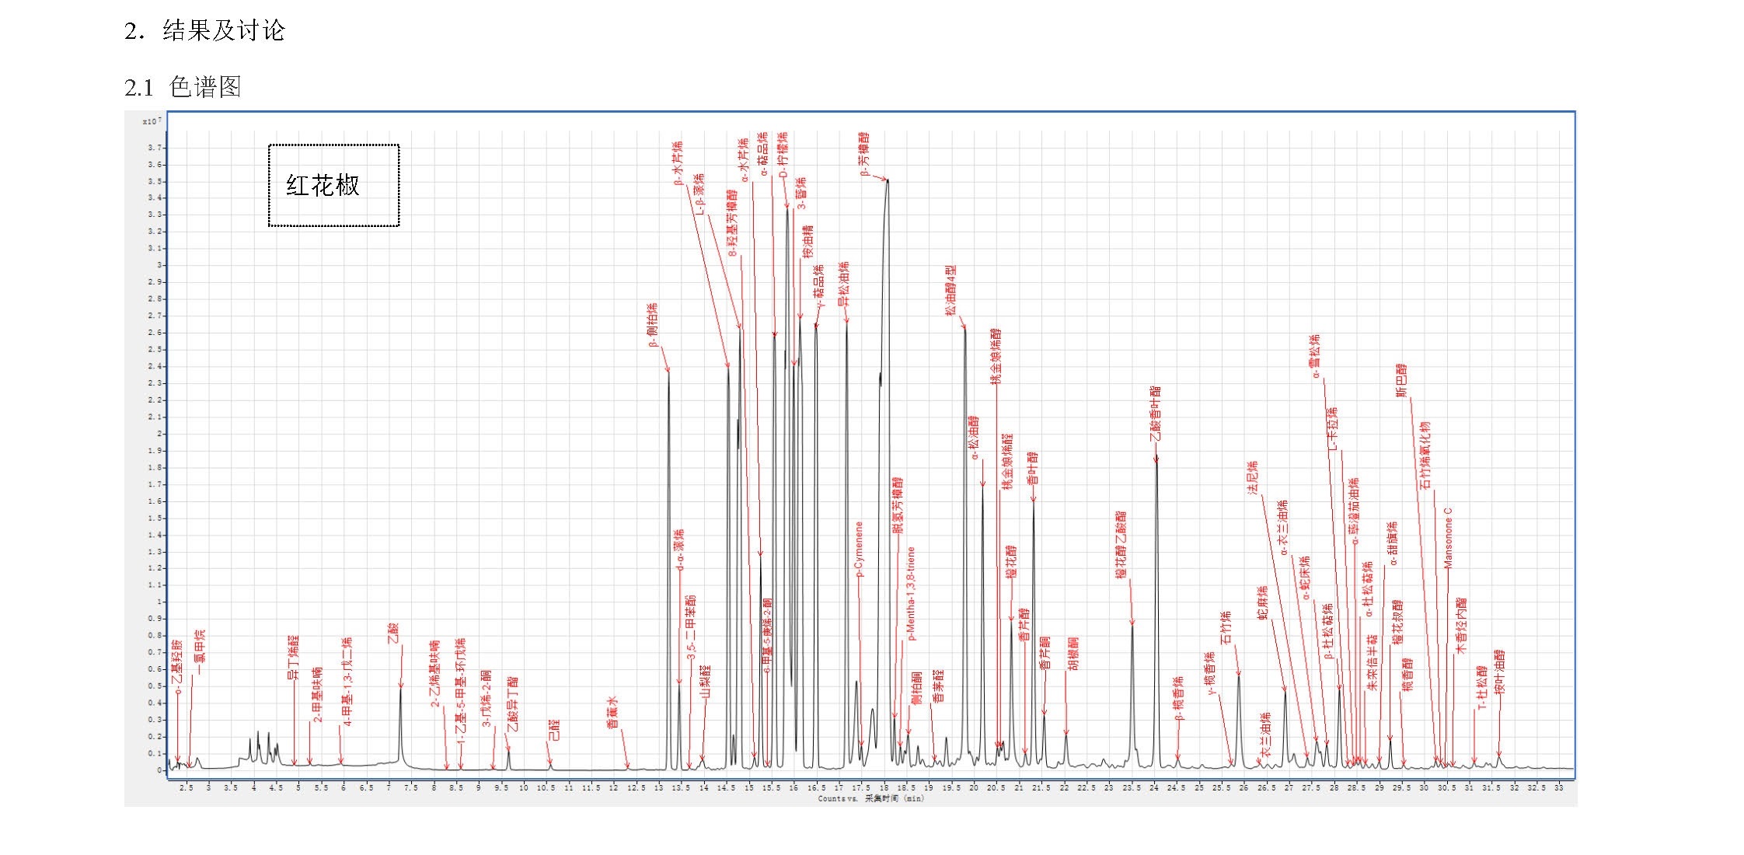Viewport: 1744px width, 855px height.
Task: Click the 乙酸 peak label near 7 min
Action: pos(393,633)
